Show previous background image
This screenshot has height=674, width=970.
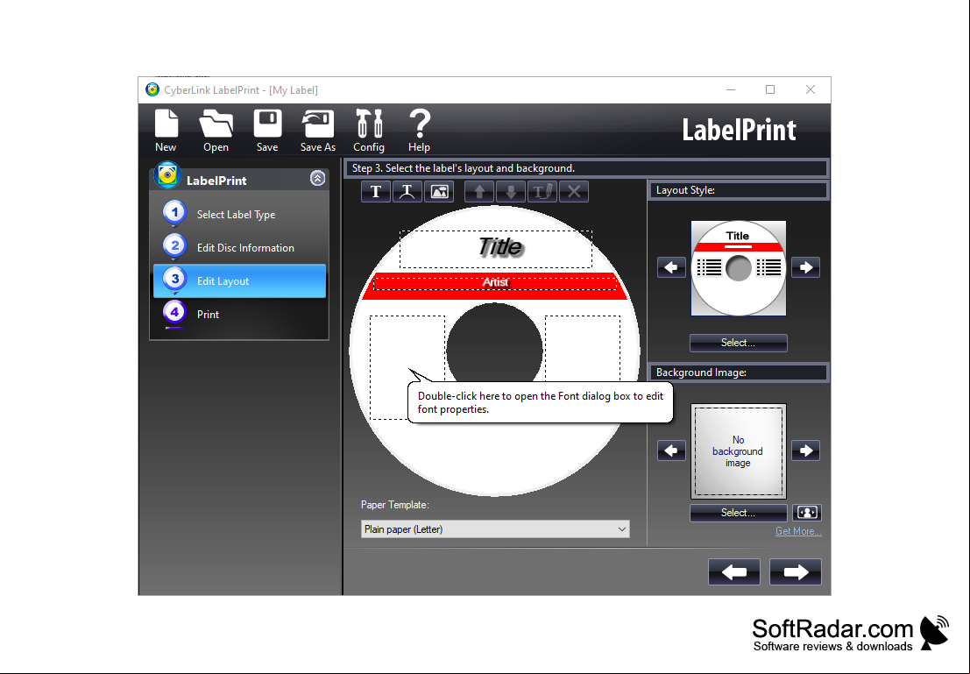coord(671,451)
